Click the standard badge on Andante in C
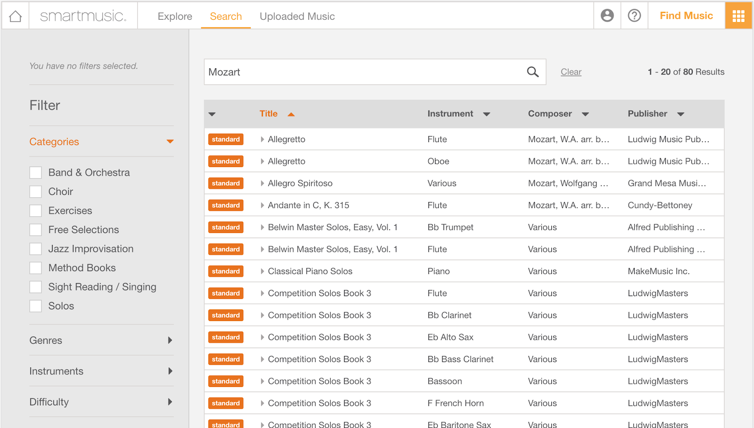 pyautogui.click(x=226, y=205)
